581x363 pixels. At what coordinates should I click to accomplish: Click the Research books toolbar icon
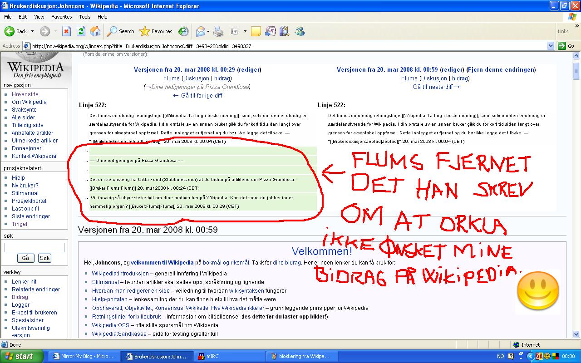click(x=285, y=31)
